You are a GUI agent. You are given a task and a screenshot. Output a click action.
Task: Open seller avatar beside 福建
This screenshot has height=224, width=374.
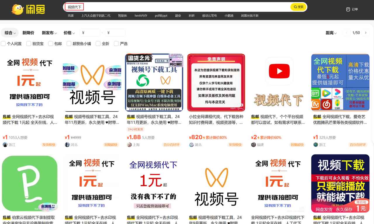pos(253,145)
